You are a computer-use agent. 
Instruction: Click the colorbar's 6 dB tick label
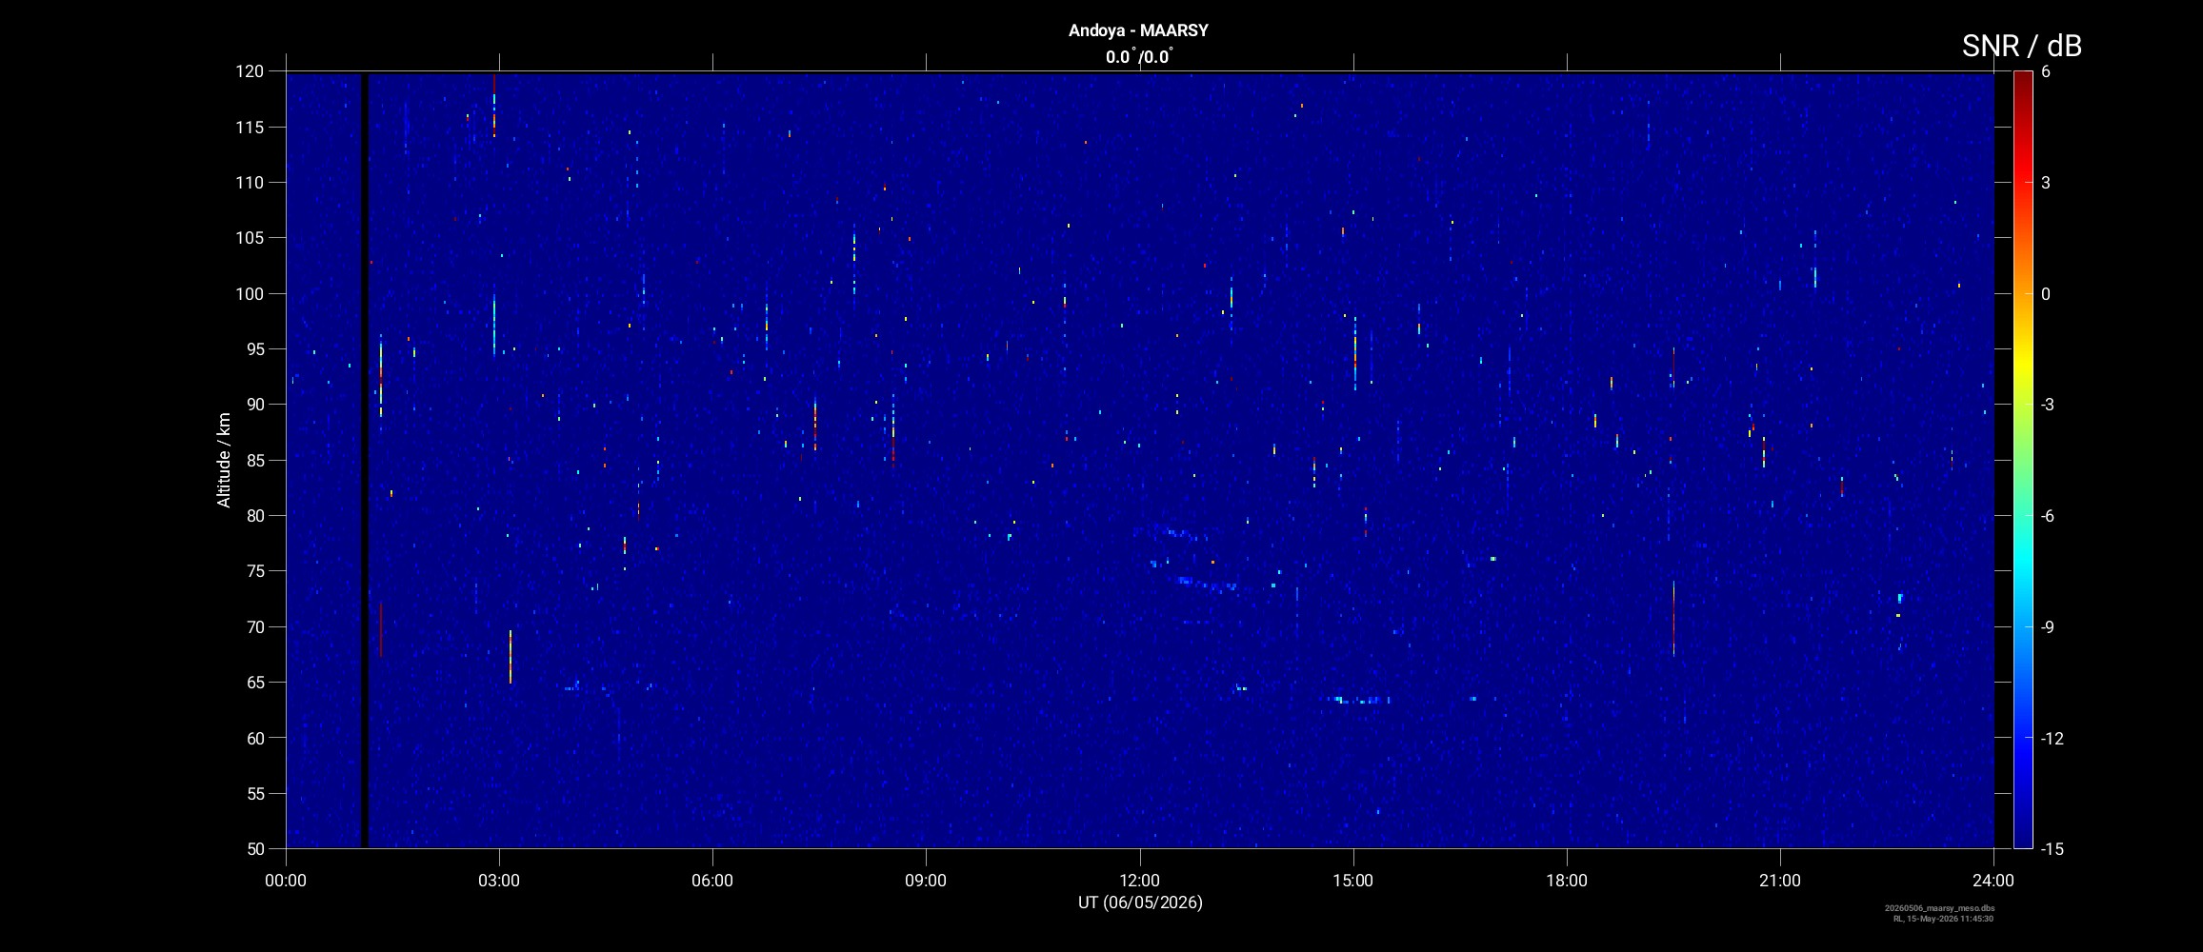point(2046,72)
